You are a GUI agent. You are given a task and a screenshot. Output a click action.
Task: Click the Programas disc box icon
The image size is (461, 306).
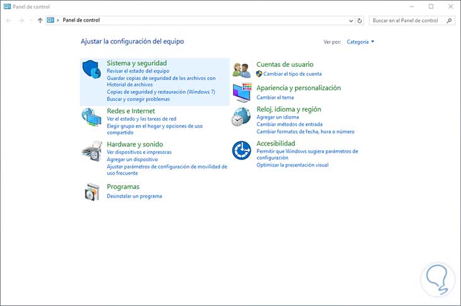coord(92,192)
